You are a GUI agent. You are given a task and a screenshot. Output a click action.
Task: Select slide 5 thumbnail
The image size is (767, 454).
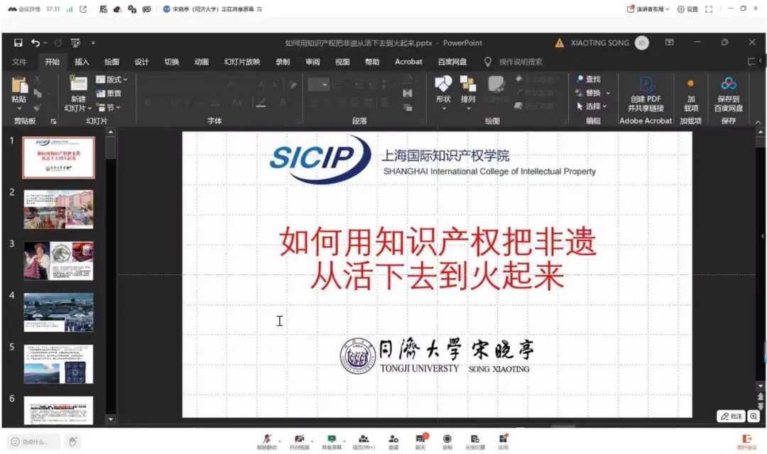click(x=58, y=364)
